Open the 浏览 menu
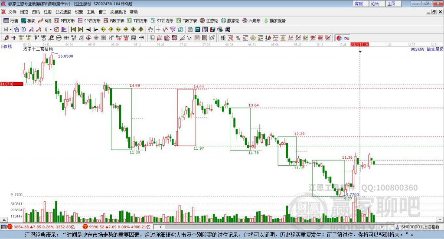Screen dimensions: 444x239 pos(24,12)
